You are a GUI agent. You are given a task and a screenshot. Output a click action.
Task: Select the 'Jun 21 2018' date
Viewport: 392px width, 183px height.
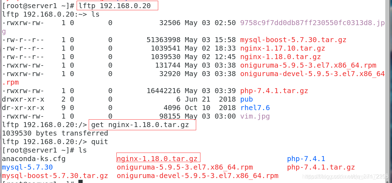pyautogui.click(x=210, y=99)
